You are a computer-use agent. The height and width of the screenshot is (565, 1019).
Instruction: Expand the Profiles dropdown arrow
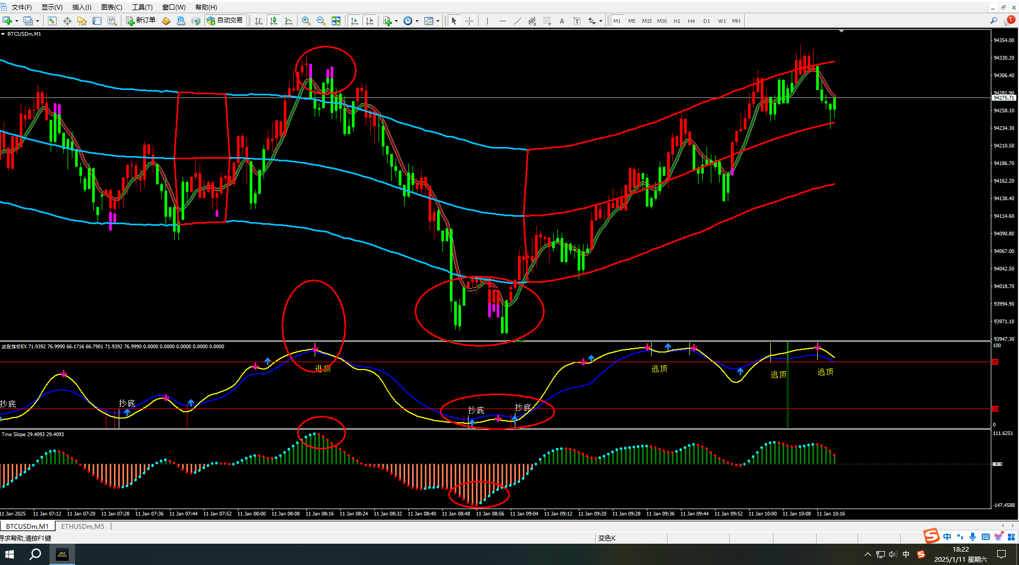37,21
